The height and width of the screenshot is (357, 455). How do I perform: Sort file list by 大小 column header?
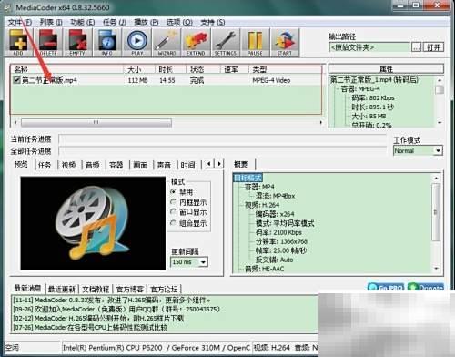coord(139,69)
